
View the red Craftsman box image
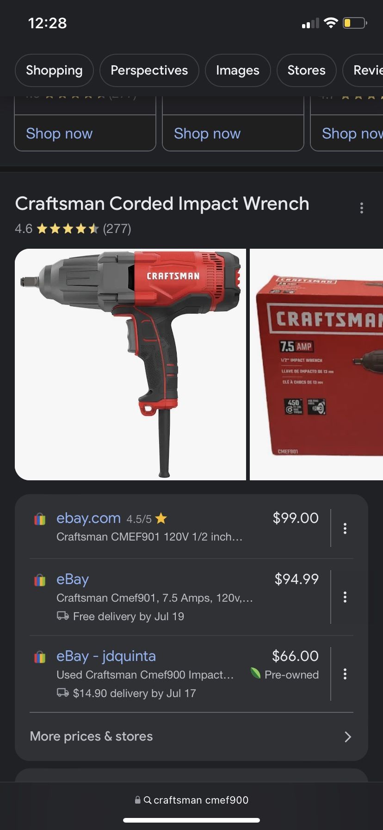point(316,365)
